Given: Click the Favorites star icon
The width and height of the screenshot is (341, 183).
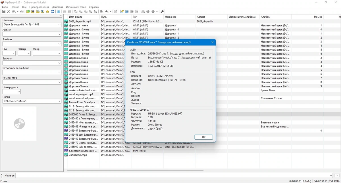Looking at the screenshot, I should tap(47, 11).
